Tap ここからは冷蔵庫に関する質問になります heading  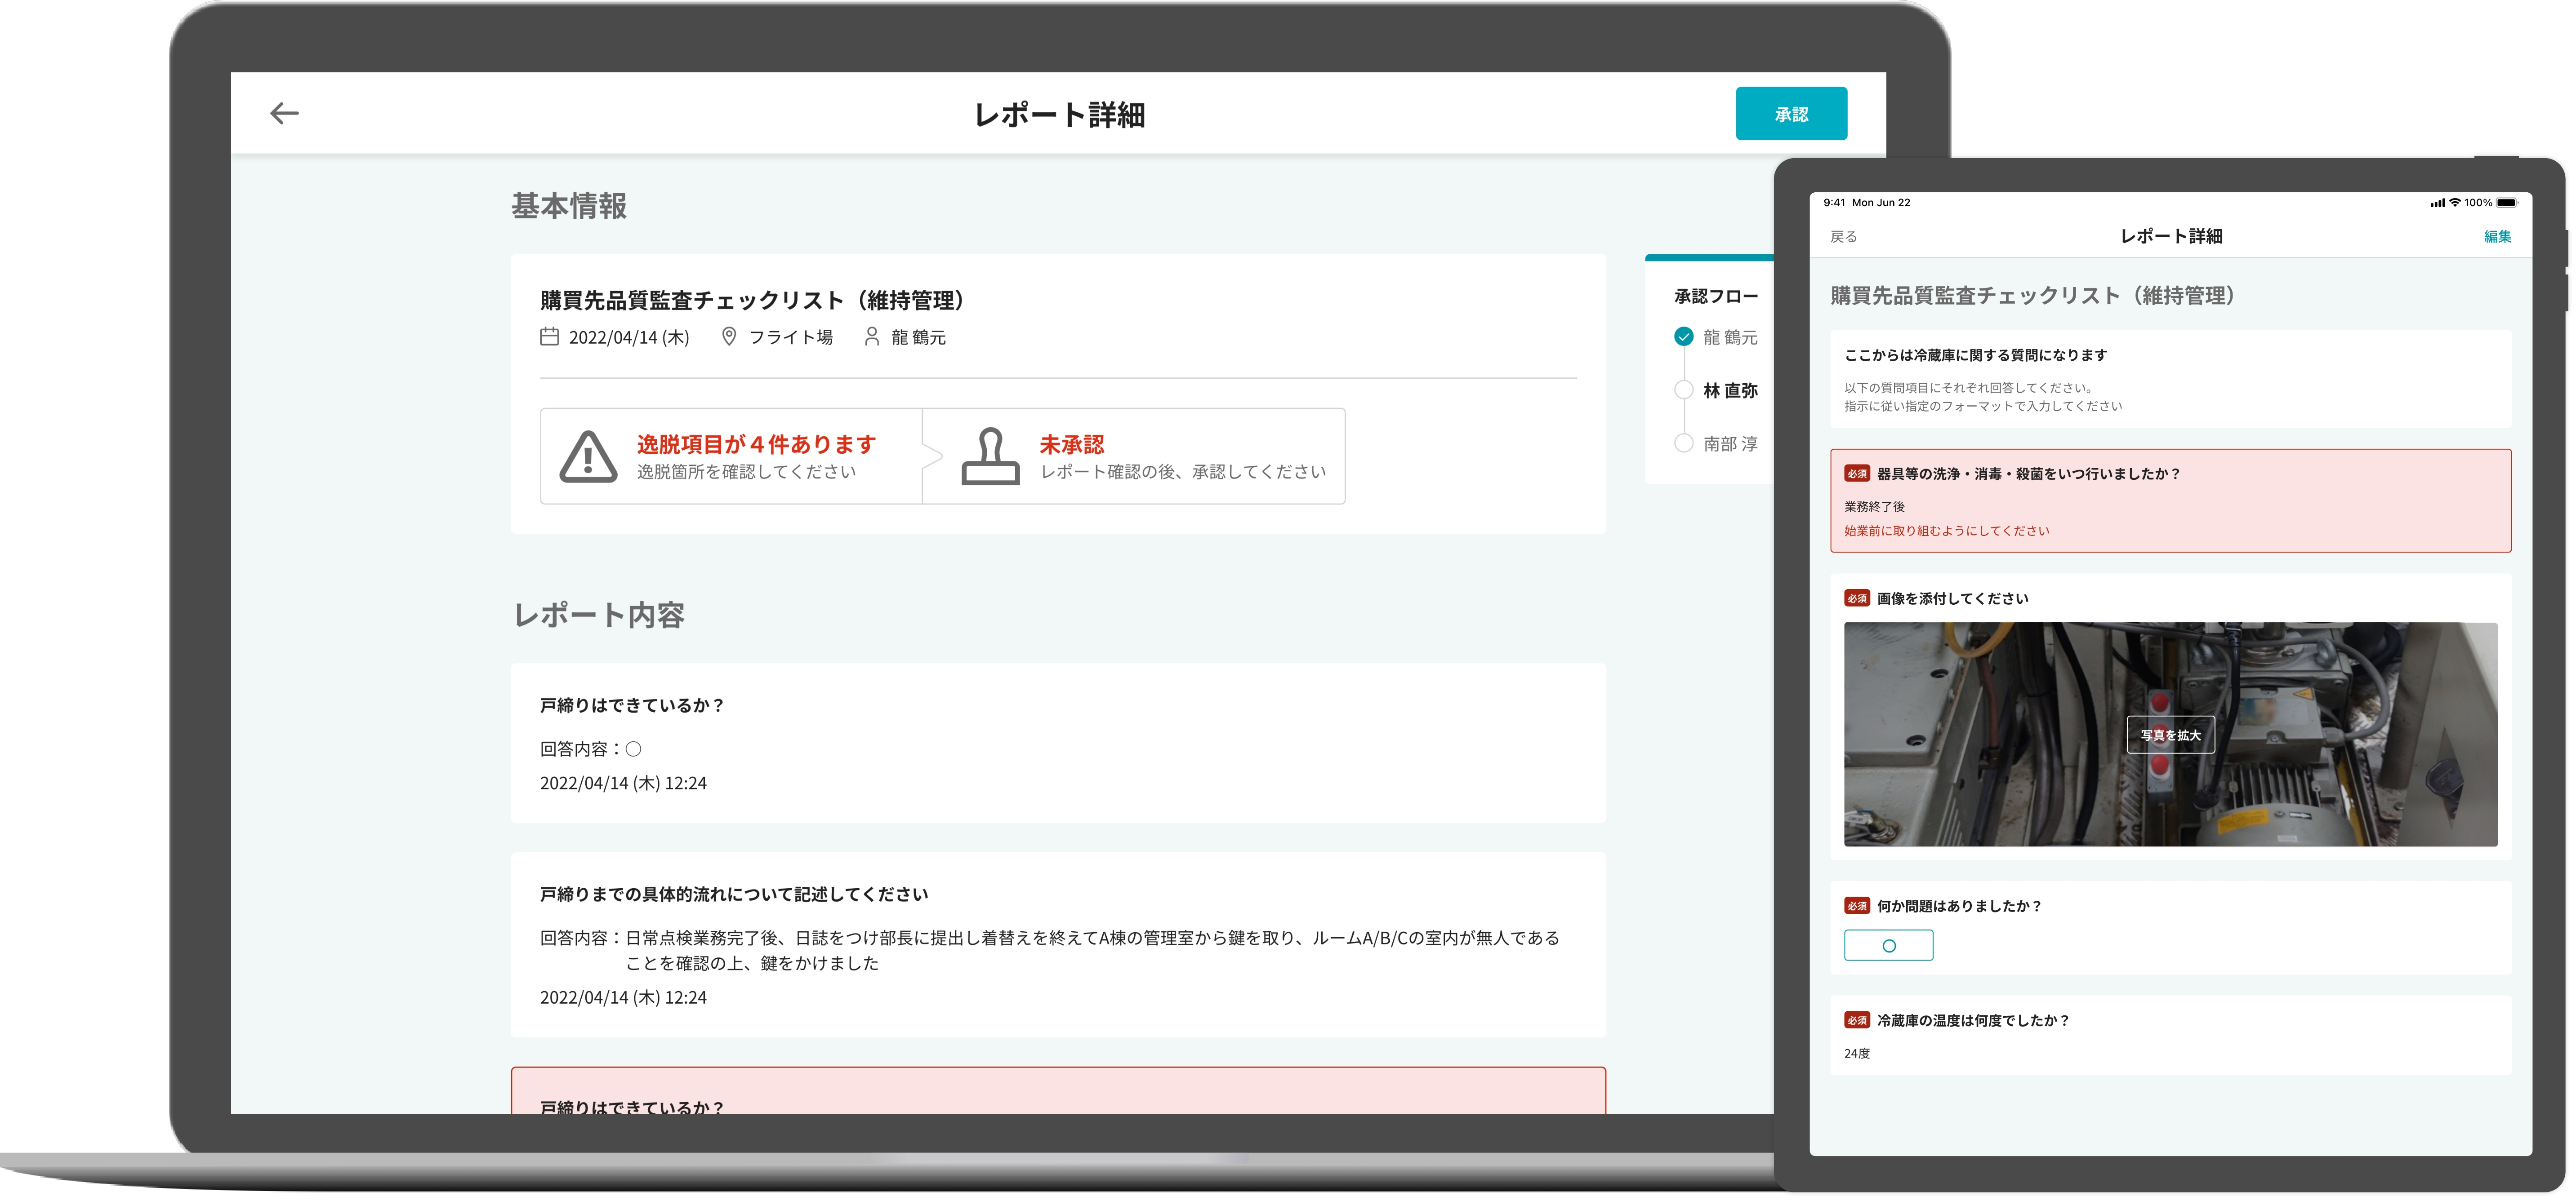click(x=1975, y=356)
